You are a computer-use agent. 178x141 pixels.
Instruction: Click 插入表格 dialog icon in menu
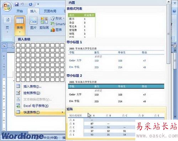tap(18, 86)
